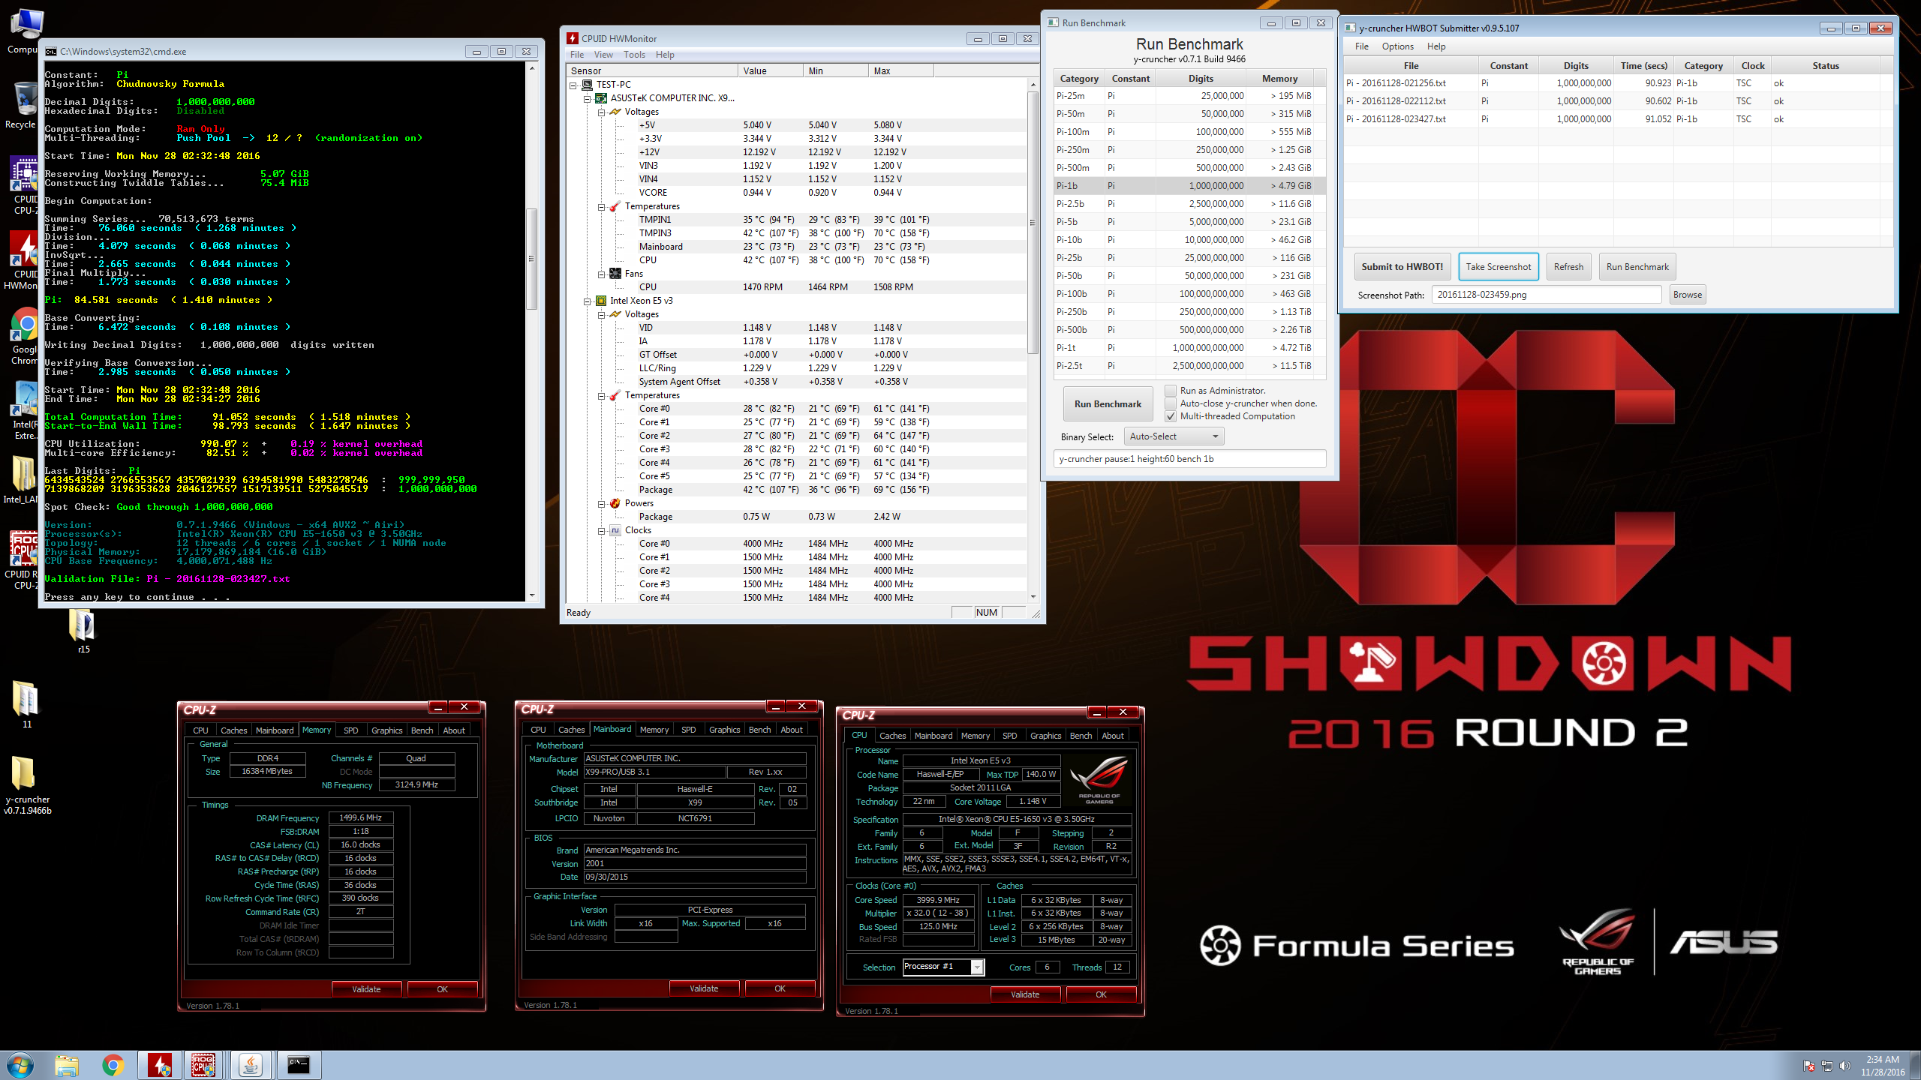Screen dimensions: 1921x1080
Task: Select the Pi-10b benchmark row
Action: pos(1188,240)
